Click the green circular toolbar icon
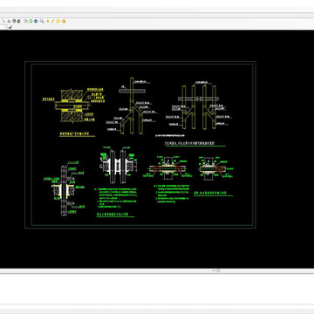This screenshot has height=314, width=314. 31,21
